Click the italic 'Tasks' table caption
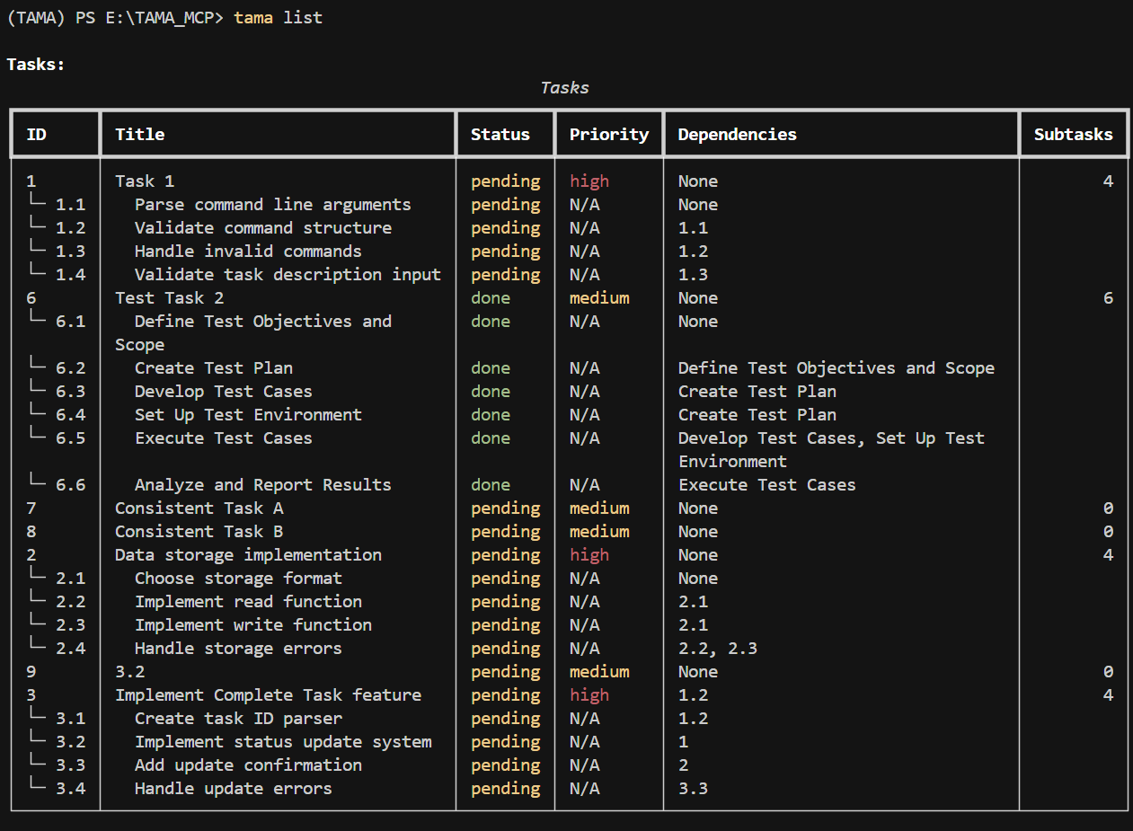Viewport: 1133px width, 831px height. (x=565, y=87)
